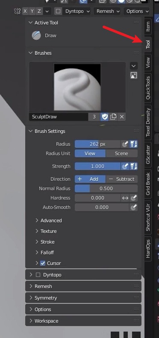
Task: Toggle auto-smooth pressure sensitivity icon
Action: click(133, 207)
